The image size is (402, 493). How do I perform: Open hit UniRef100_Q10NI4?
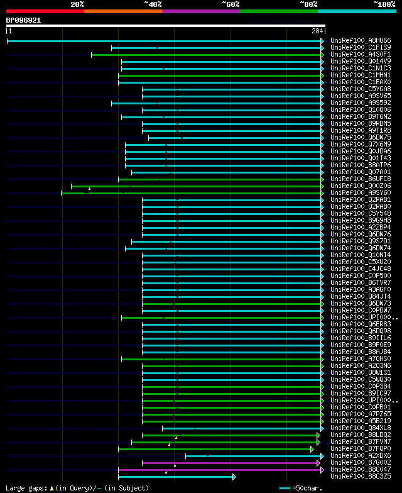(361, 255)
